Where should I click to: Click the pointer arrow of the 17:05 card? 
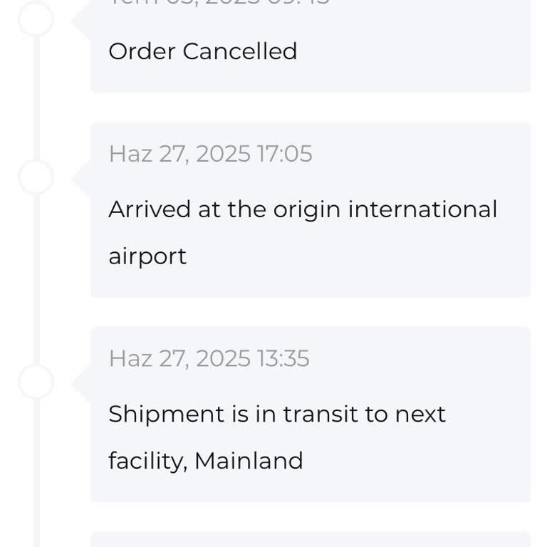click(x=82, y=177)
